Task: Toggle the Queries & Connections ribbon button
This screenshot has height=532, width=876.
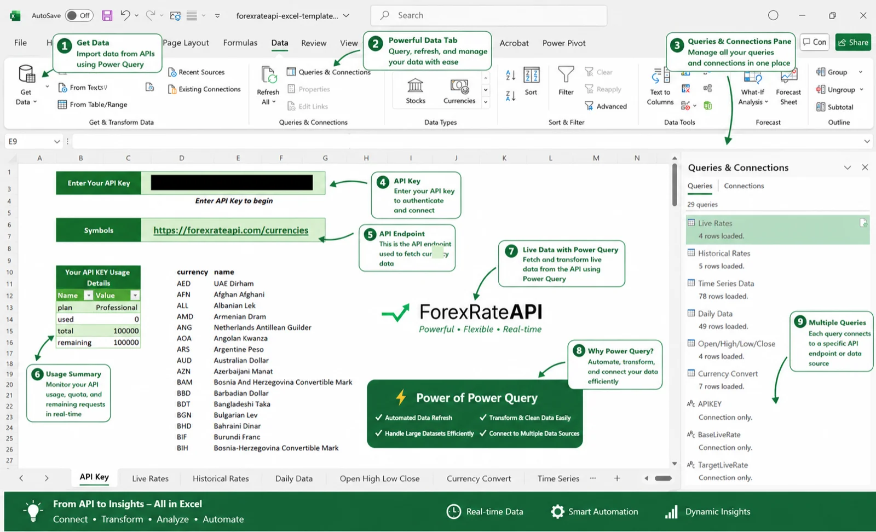Action: (328, 72)
